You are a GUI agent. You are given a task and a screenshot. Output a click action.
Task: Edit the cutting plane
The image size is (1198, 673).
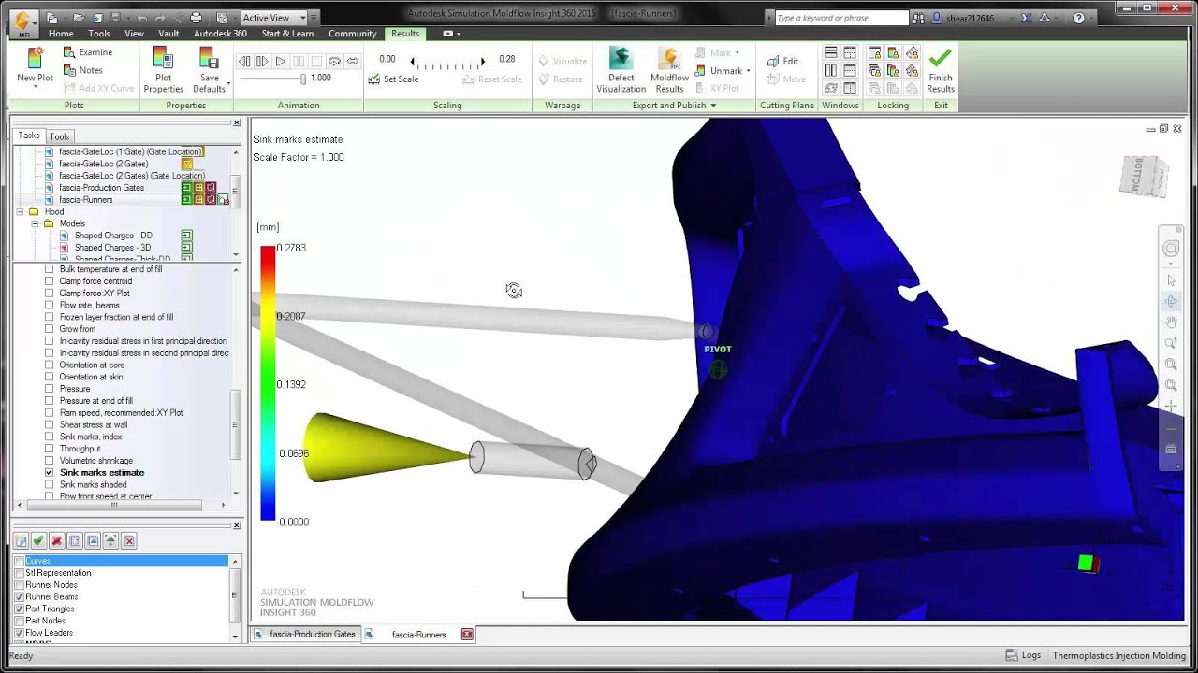[782, 61]
